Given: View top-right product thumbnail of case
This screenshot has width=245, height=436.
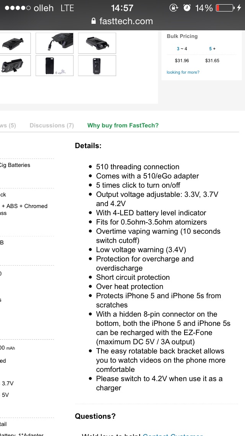Looking at the screenshot, I should 97,43.
